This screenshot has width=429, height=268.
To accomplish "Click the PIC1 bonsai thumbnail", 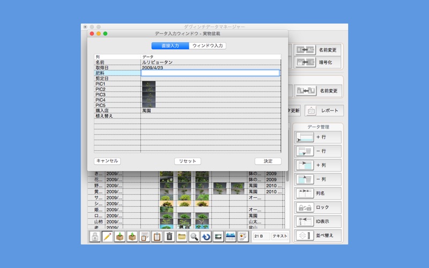I will pos(149,84).
